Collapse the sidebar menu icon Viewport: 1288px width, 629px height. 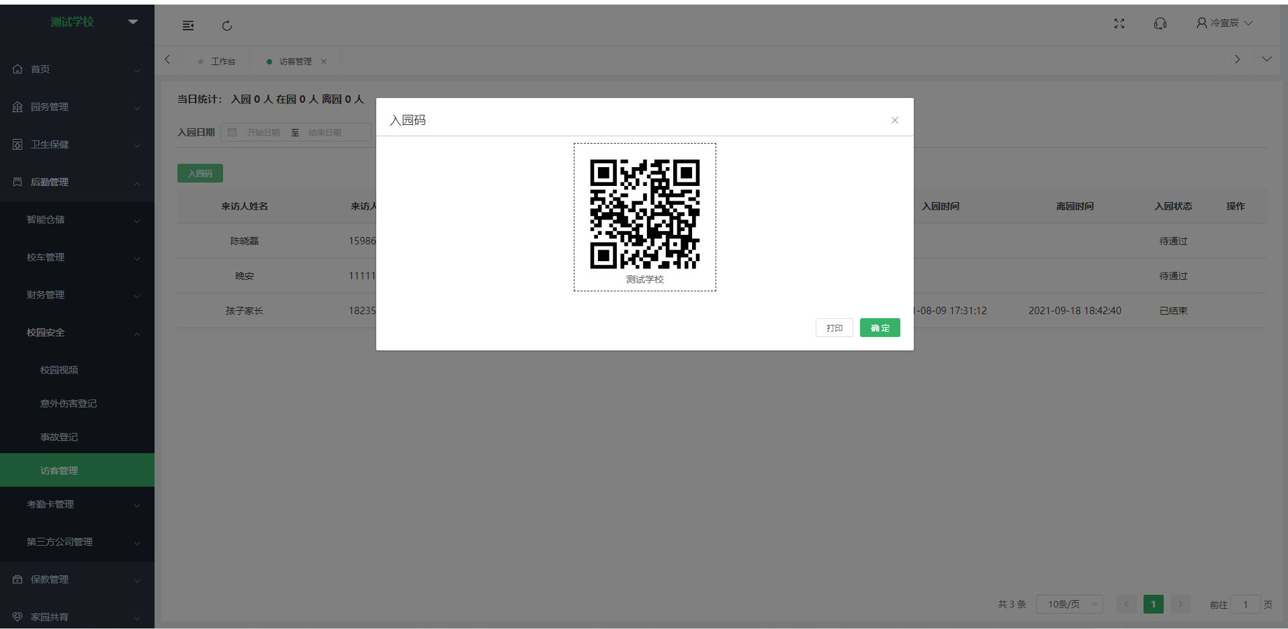coord(188,26)
